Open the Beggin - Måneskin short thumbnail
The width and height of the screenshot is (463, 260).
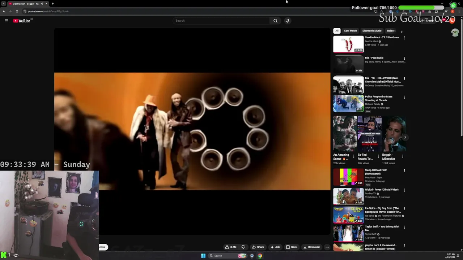394,134
